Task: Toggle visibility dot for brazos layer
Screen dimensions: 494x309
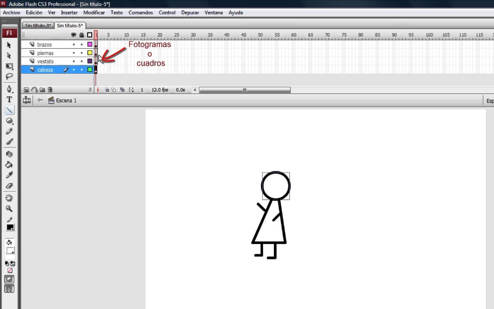Action: point(74,45)
